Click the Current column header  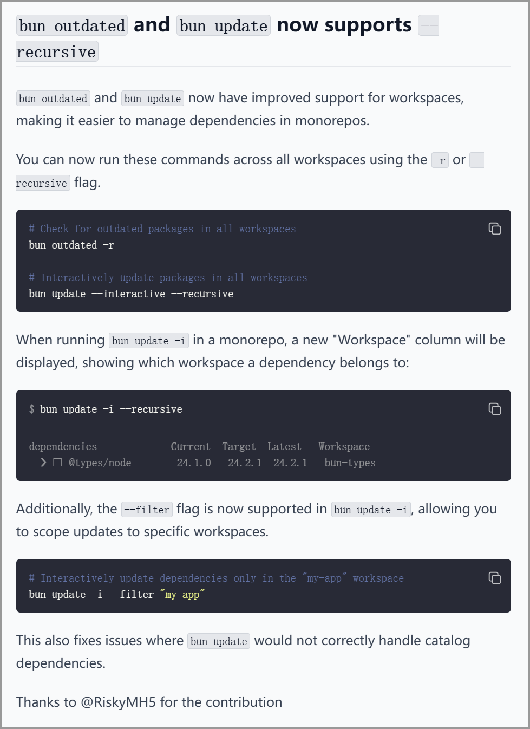[x=191, y=447]
